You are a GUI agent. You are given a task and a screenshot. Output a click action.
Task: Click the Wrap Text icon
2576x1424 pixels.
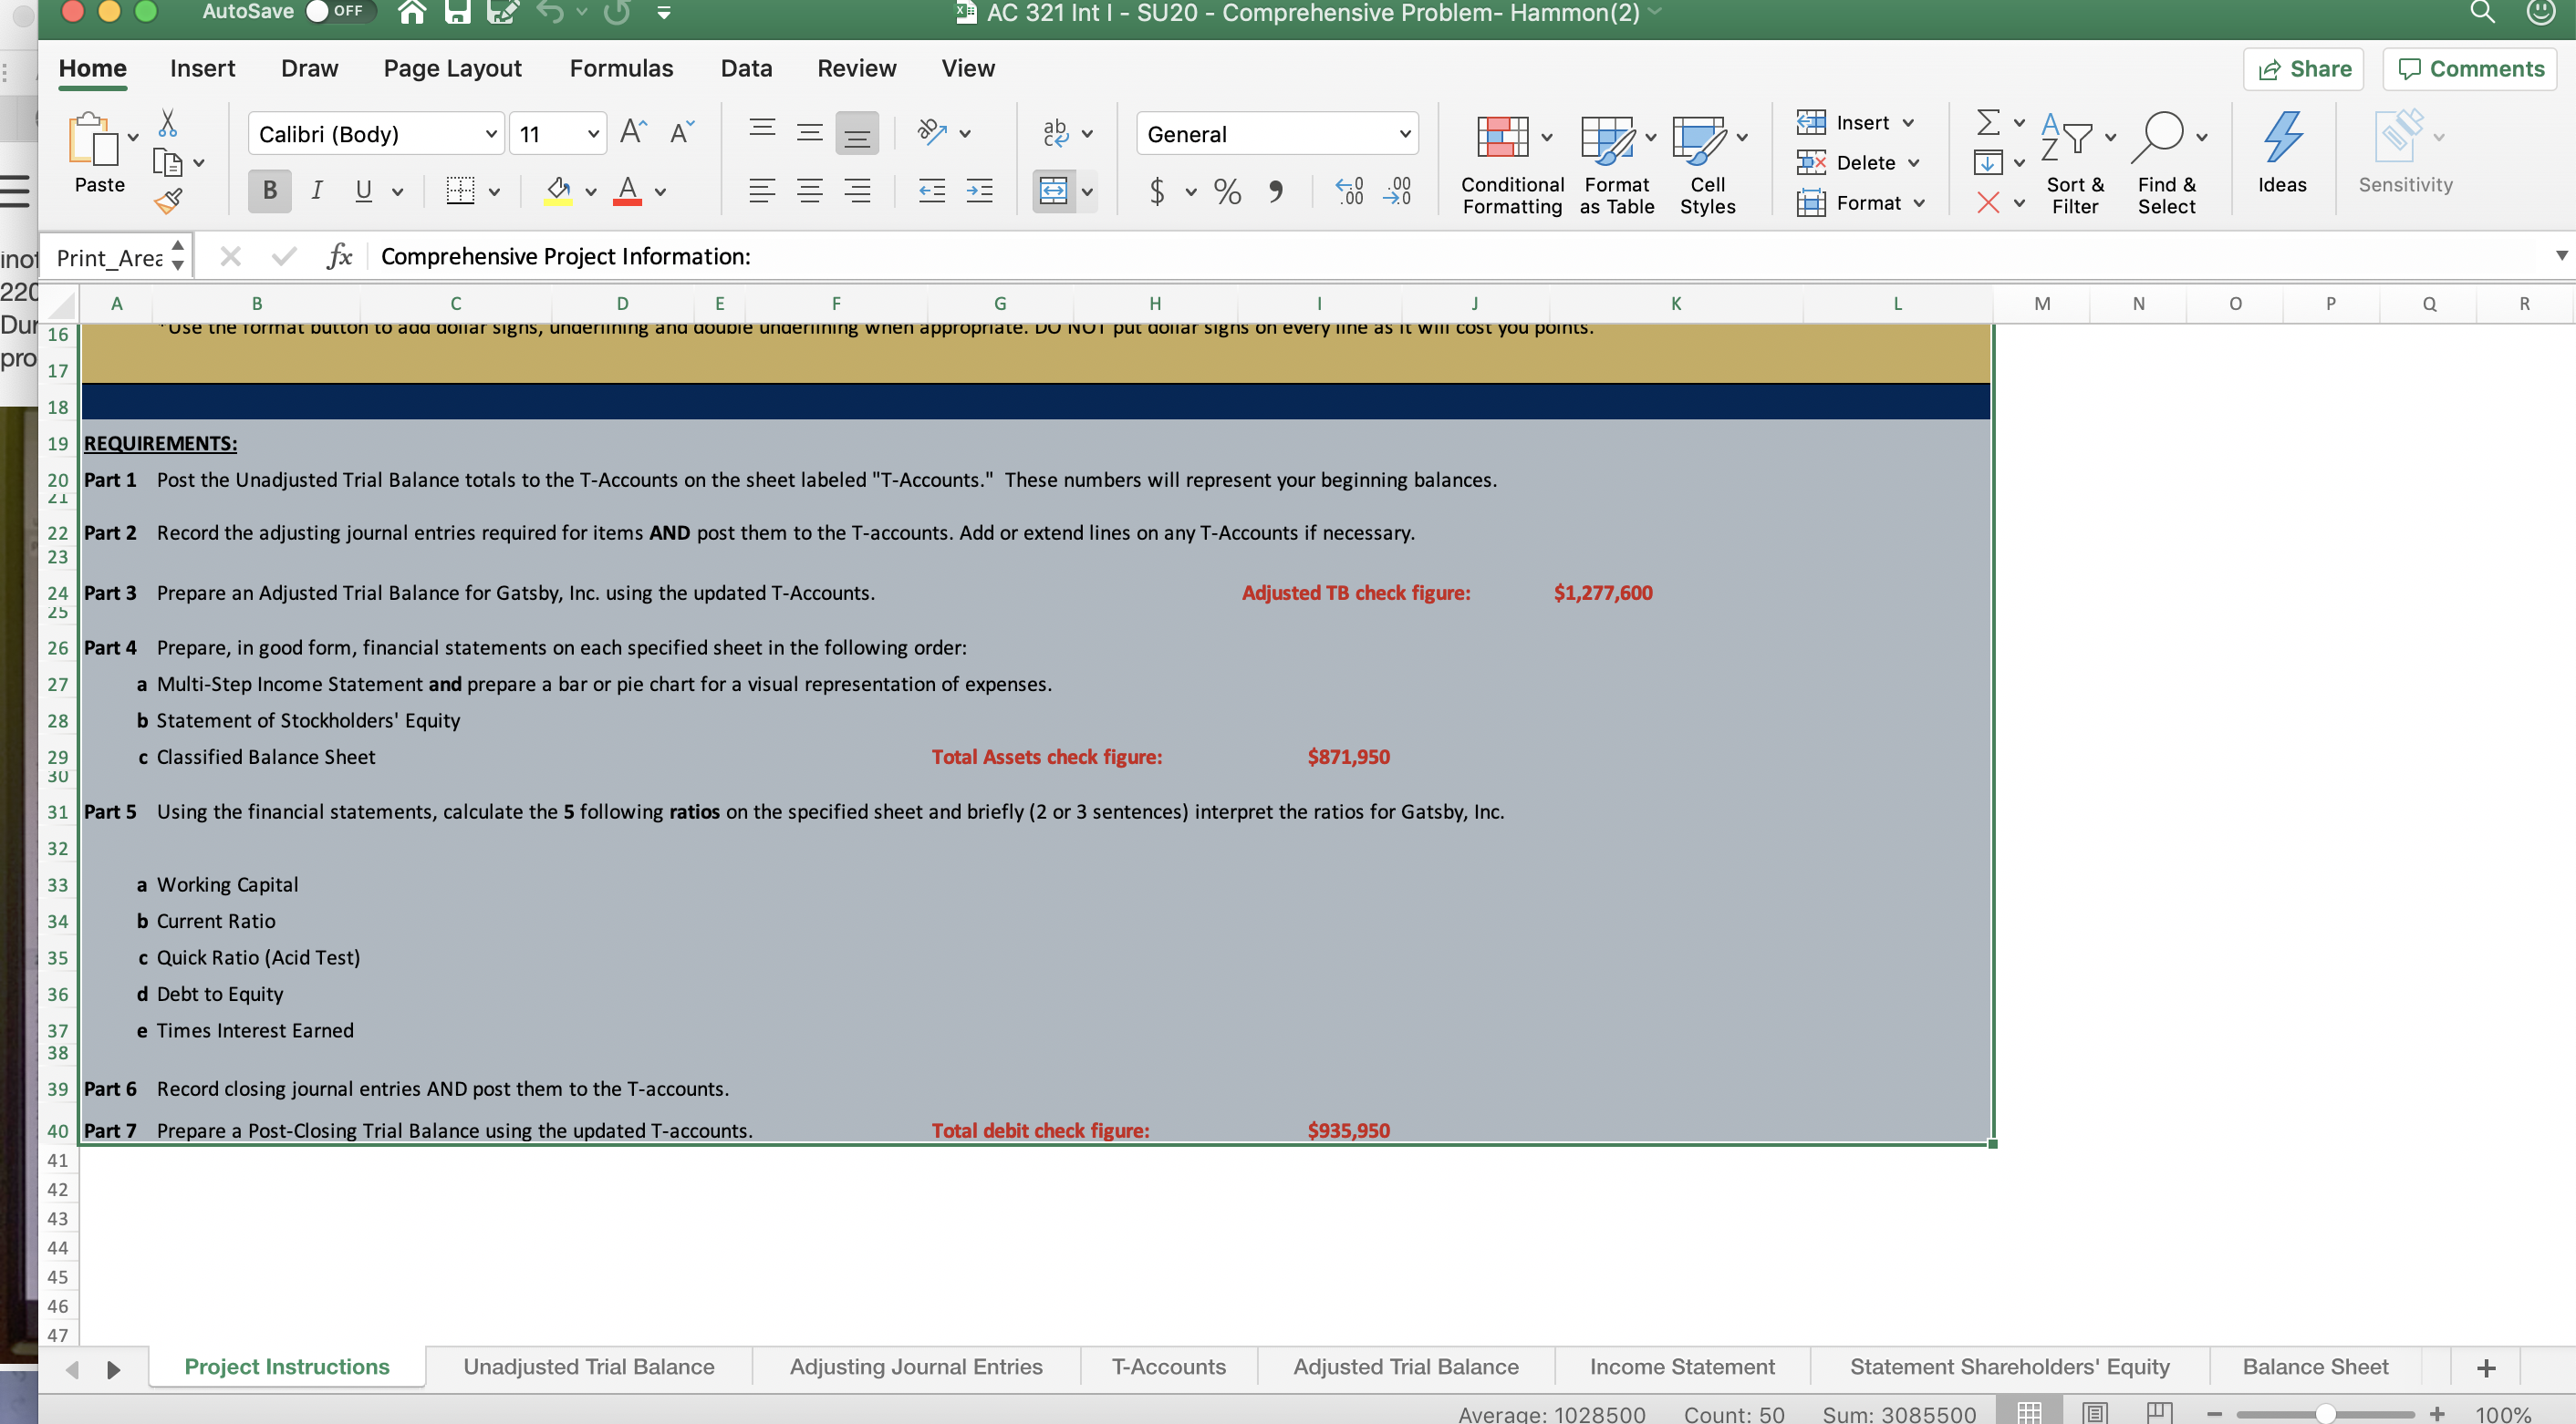[1055, 133]
